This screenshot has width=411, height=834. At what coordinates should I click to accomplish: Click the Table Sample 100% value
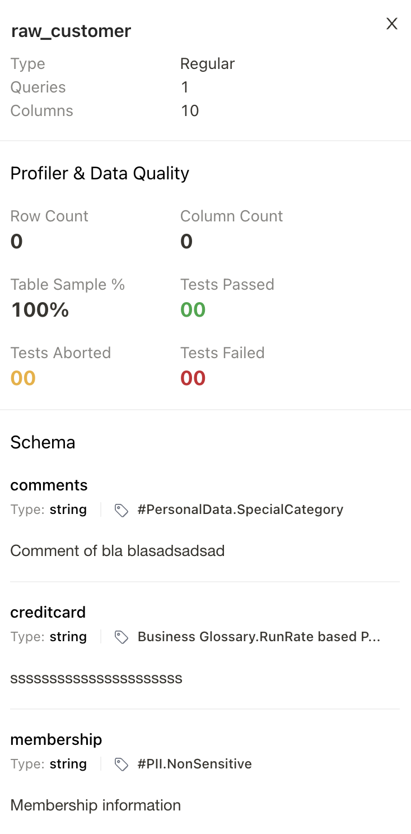pos(39,309)
